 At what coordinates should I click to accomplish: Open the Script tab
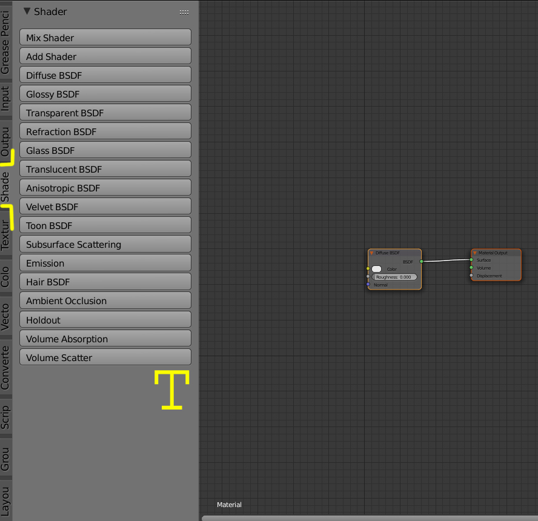pyautogui.click(x=5, y=417)
